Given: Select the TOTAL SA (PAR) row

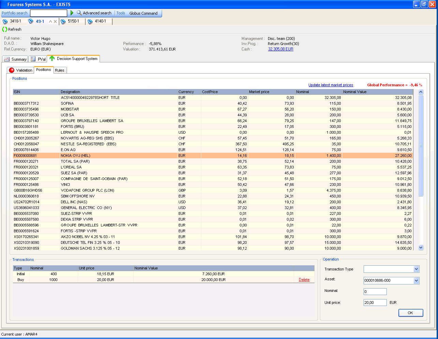Looking at the screenshot, I should [213, 161].
